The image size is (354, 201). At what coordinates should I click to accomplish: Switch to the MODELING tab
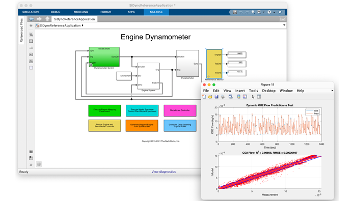[x=81, y=12]
